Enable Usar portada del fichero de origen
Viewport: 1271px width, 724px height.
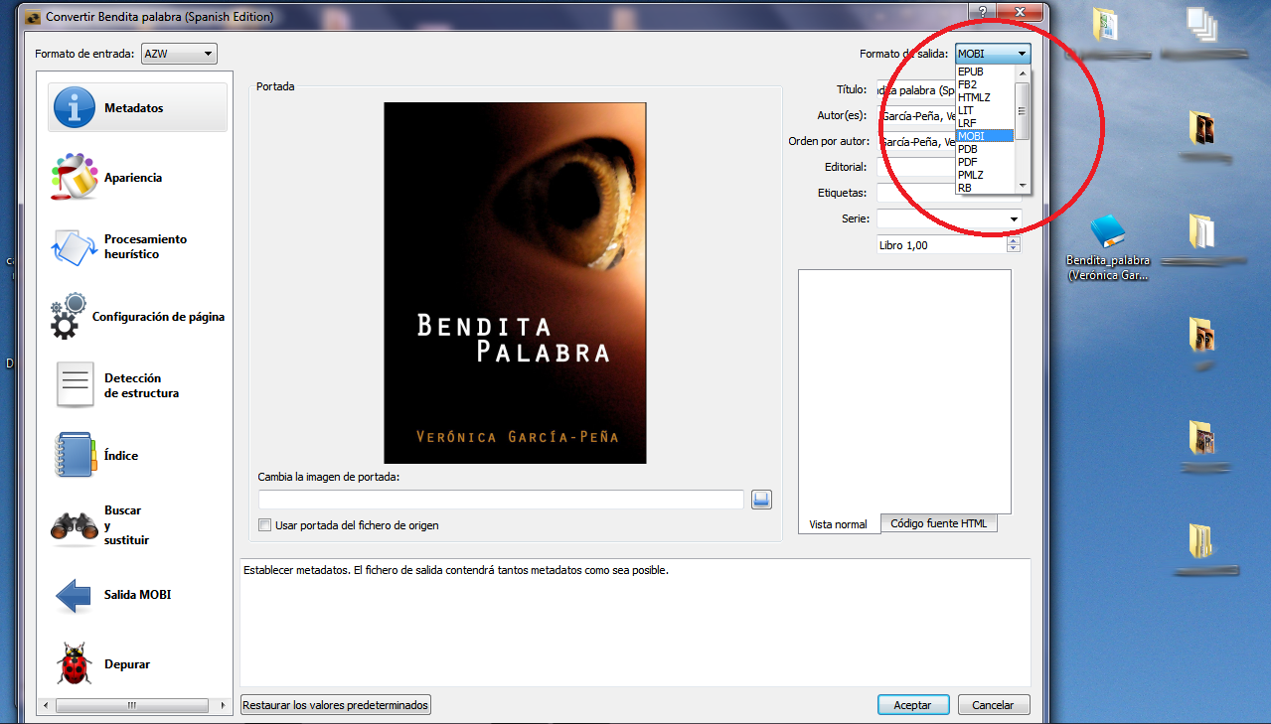[265, 525]
